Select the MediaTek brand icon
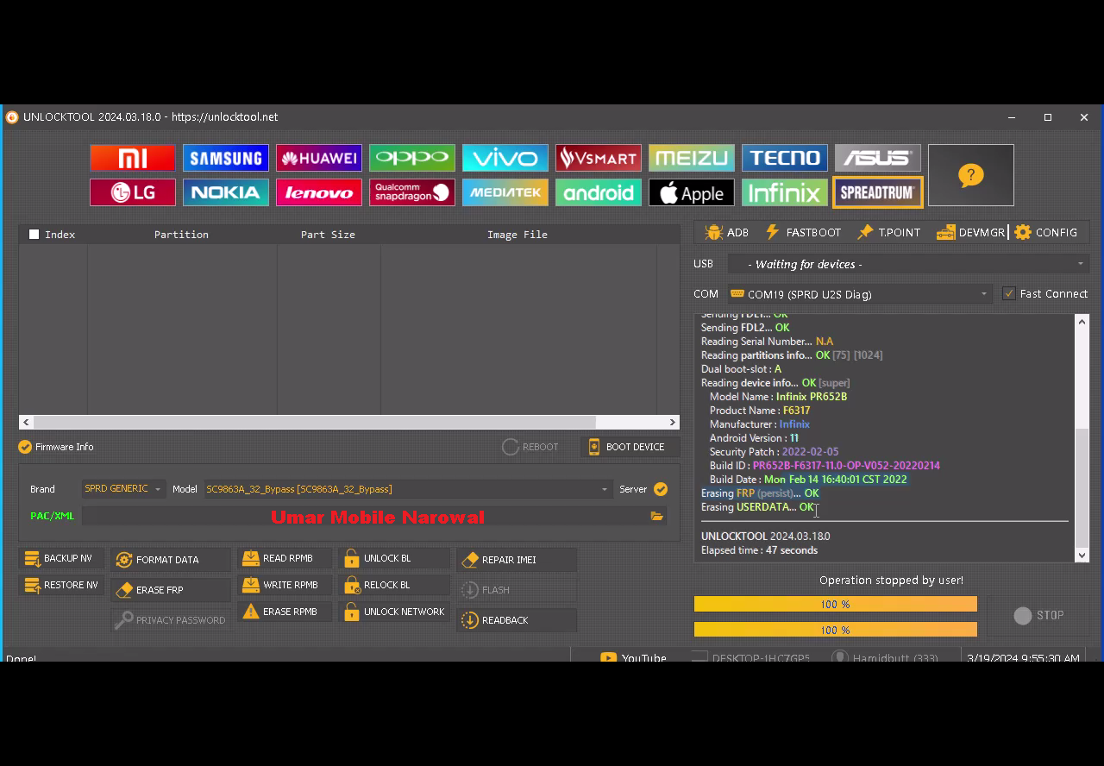1104x766 pixels. [x=505, y=192]
